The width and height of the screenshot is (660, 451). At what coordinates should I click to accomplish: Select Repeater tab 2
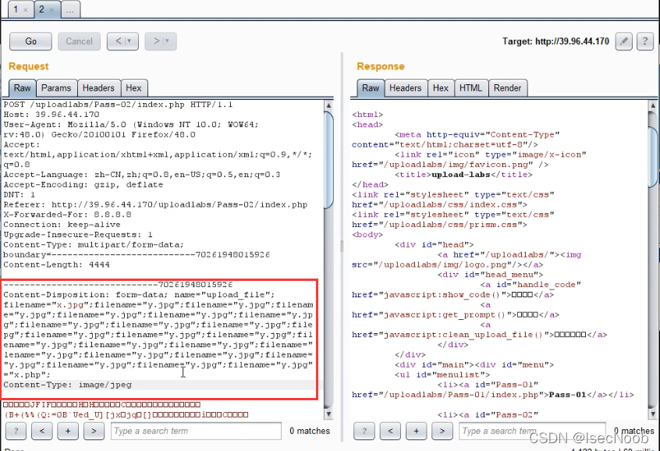41,9
